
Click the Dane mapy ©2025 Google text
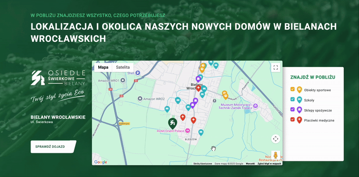coord(229,164)
